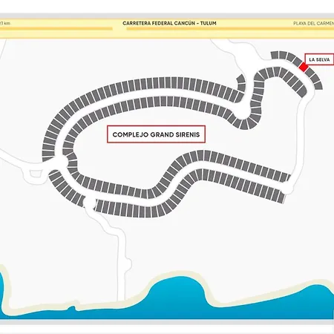Screen dimensions: 334x334
Task: Click the first gray lot above LA SELVA marker
Action: click(297, 61)
